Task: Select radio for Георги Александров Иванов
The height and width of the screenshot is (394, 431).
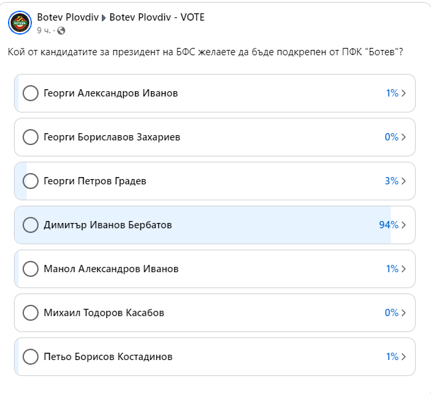Action: [31, 93]
